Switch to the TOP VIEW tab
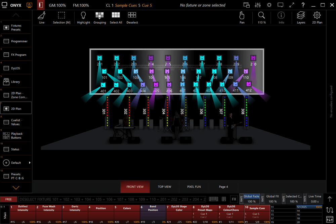The image size is (336, 224). [164, 187]
